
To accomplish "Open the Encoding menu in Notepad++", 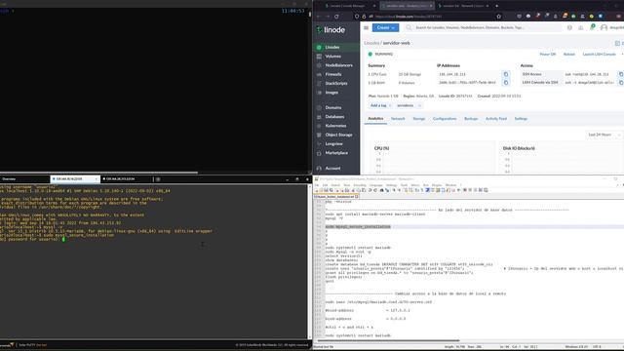I will [360, 185].
